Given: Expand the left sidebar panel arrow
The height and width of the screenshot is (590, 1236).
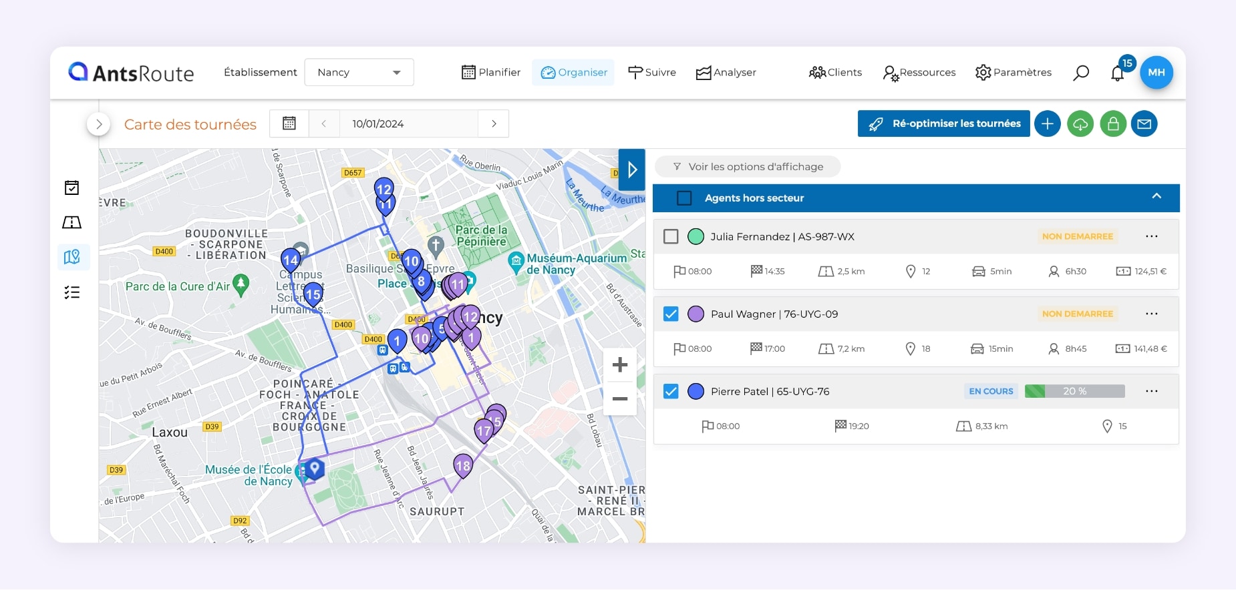Looking at the screenshot, I should click(99, 124).
